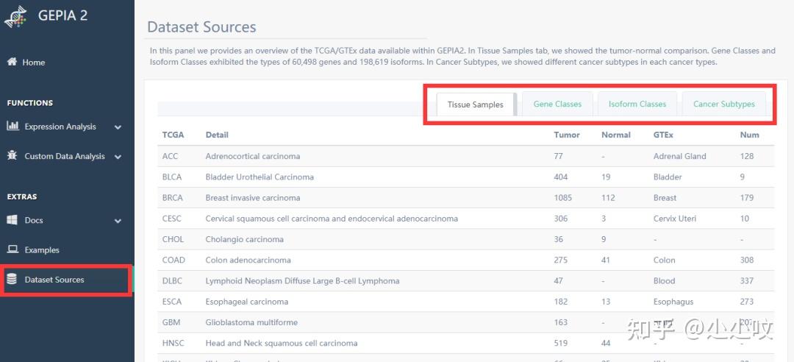The width and height of the screenshot is (794, 362).
Task: Select the Isoform Classes tab
Action: 637,104
